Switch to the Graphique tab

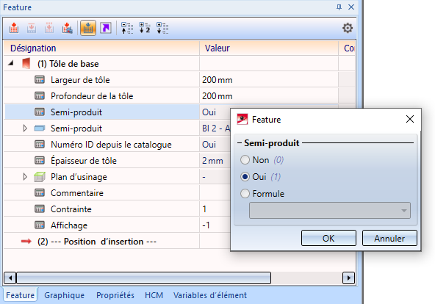pos(65,295)
